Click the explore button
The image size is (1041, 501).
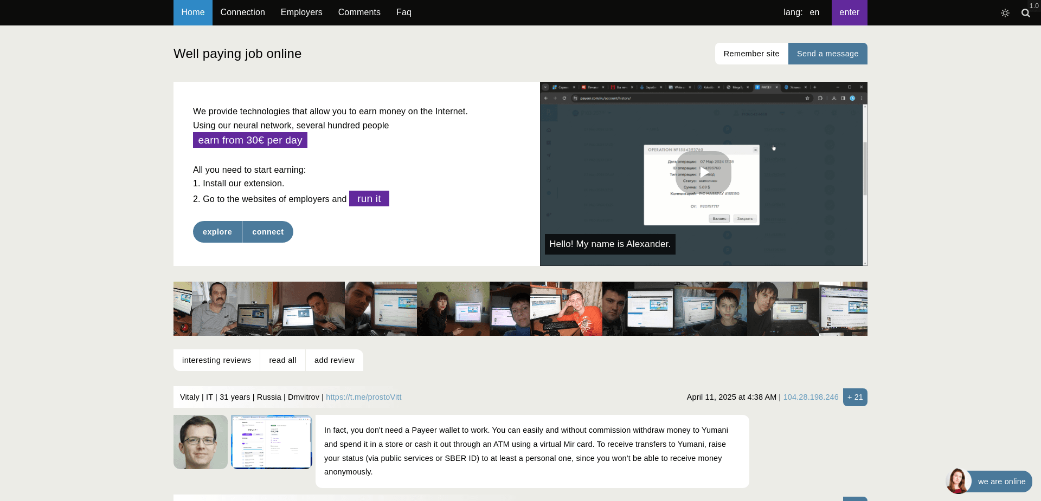(217, 232)
